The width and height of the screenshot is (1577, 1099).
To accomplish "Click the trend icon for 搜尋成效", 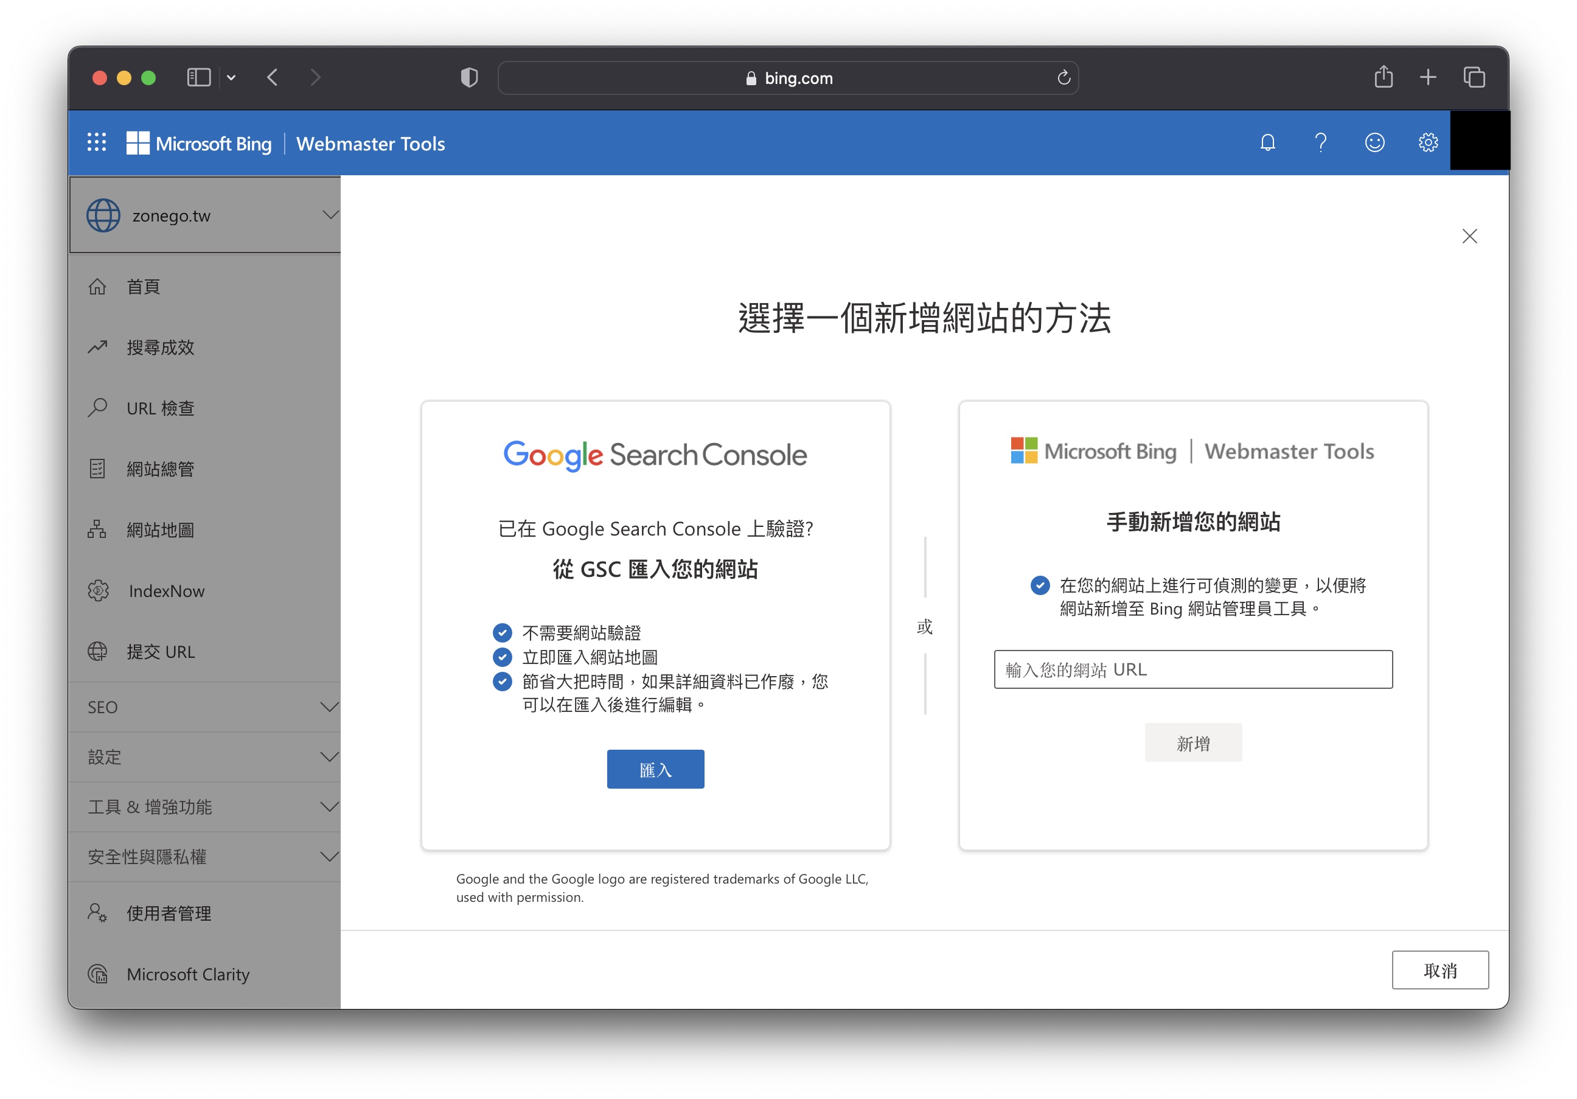I will pyautogui.click(x=97, y=347).
